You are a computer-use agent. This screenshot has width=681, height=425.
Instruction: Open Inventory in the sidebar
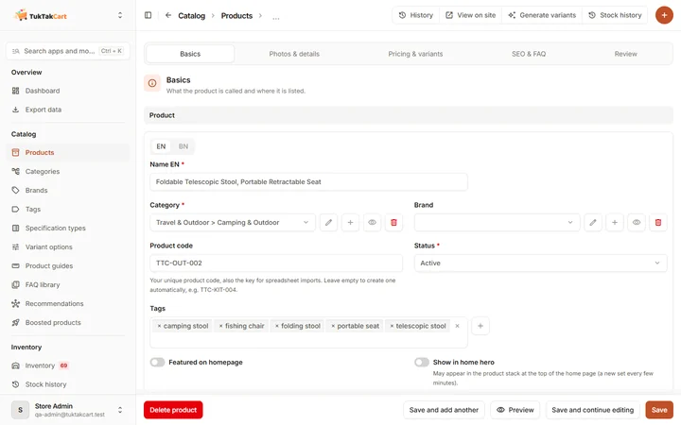68,365
